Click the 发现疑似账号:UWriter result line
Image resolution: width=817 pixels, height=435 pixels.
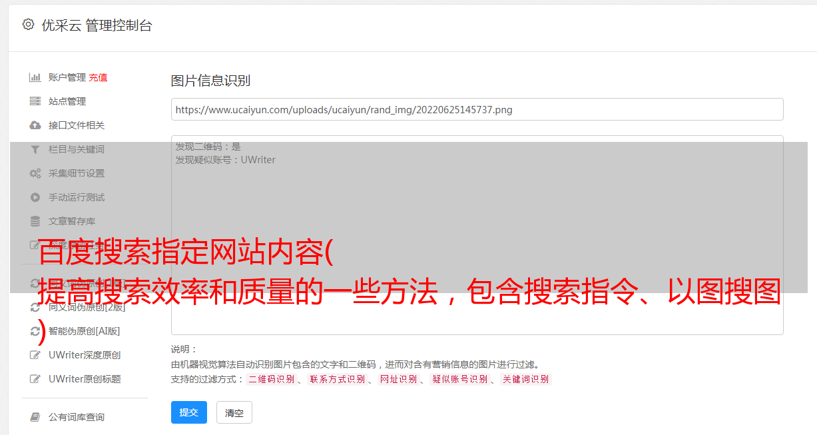coord(225,160)
